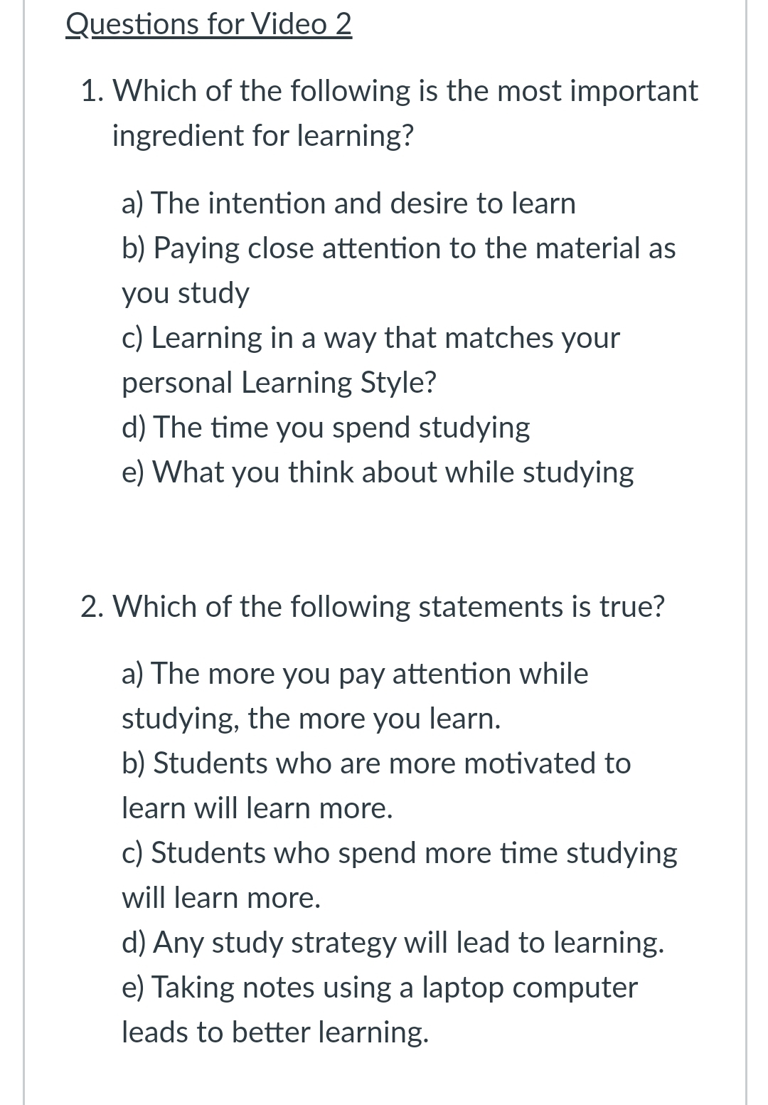Screen dimensions: 768x1105
Task: Select "The more you pay attention while studying" answer
Action: tap(355, 674)
